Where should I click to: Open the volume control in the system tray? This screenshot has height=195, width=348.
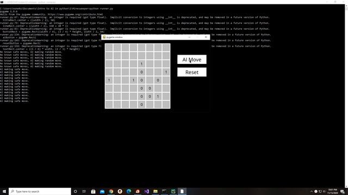coord(324,191)
